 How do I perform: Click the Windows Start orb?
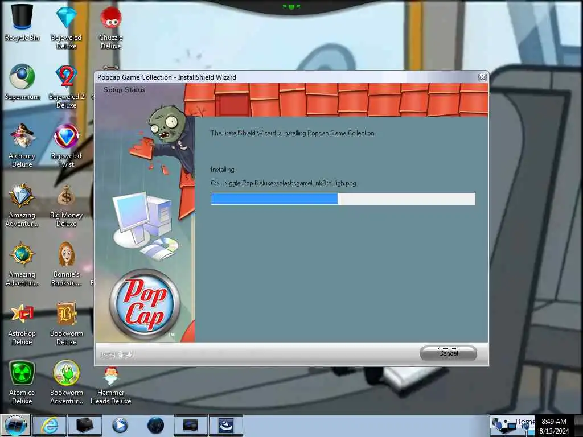(x=15, y=426)
